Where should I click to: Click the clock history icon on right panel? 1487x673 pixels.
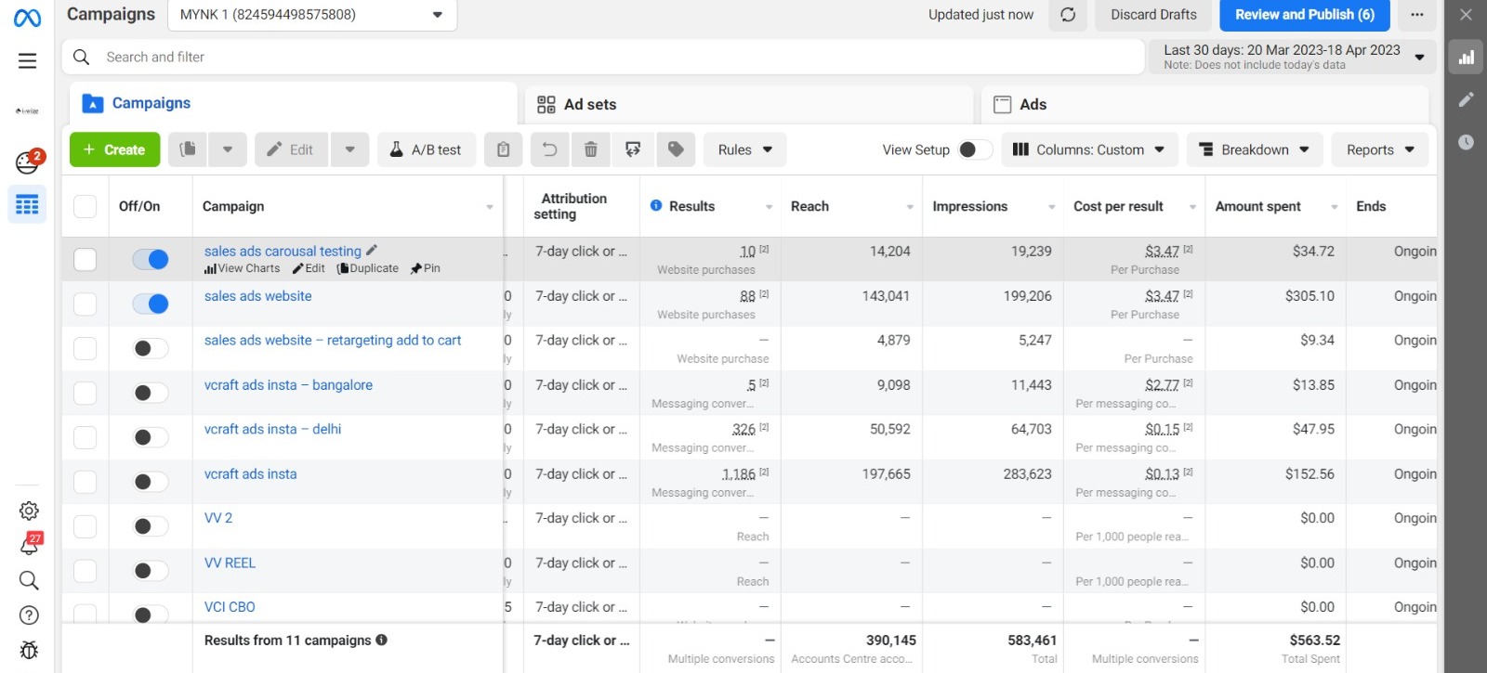1466,142
